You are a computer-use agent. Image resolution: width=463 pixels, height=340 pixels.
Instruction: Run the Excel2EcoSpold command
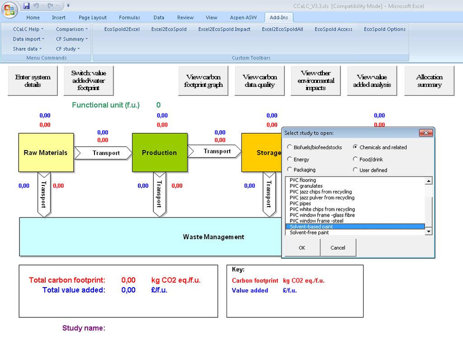169,29
